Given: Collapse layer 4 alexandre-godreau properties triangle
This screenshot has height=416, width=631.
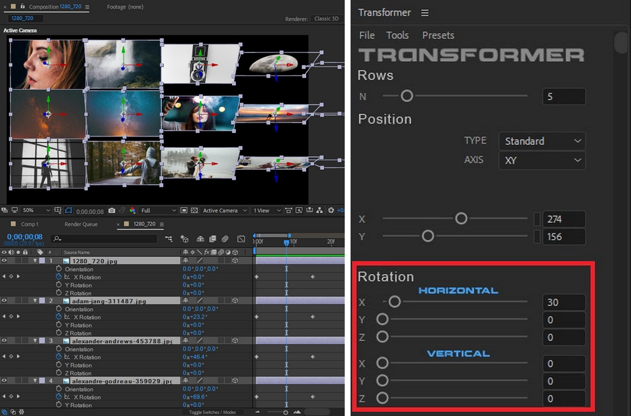Looking at the screenshot, I should coord(36,380).
